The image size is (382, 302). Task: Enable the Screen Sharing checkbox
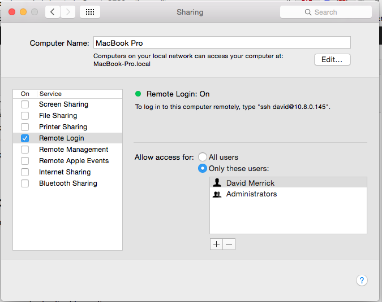pos(25,104)
